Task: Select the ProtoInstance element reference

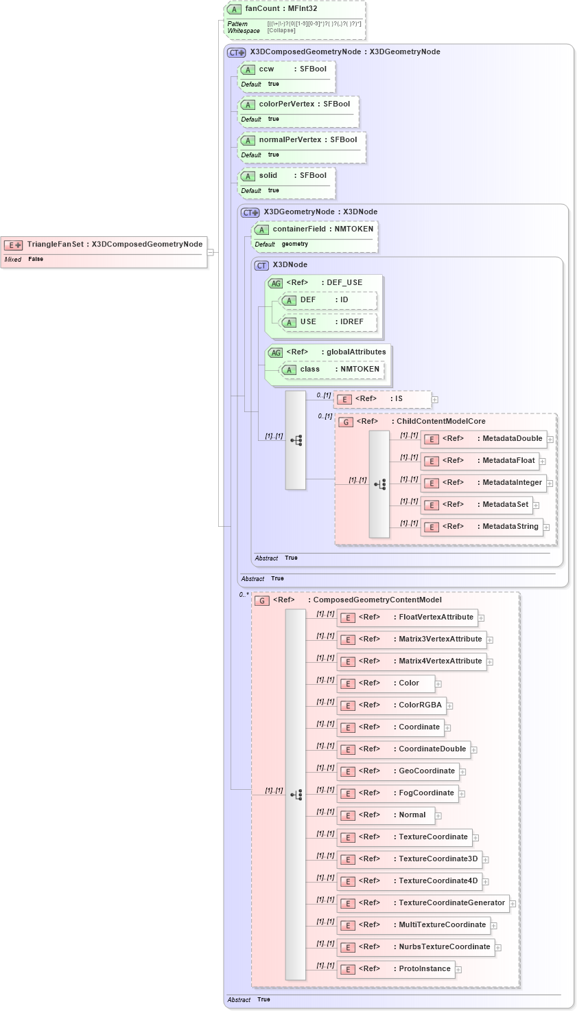Action: tap(396, 969)
